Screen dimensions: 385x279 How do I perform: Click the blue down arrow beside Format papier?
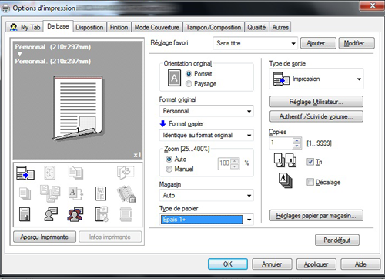pyautogui.click(x=162, y=124)
